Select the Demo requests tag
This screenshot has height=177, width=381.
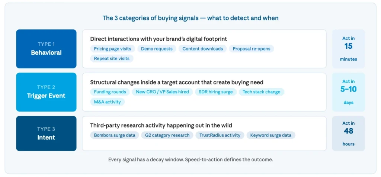pos(157,49)
